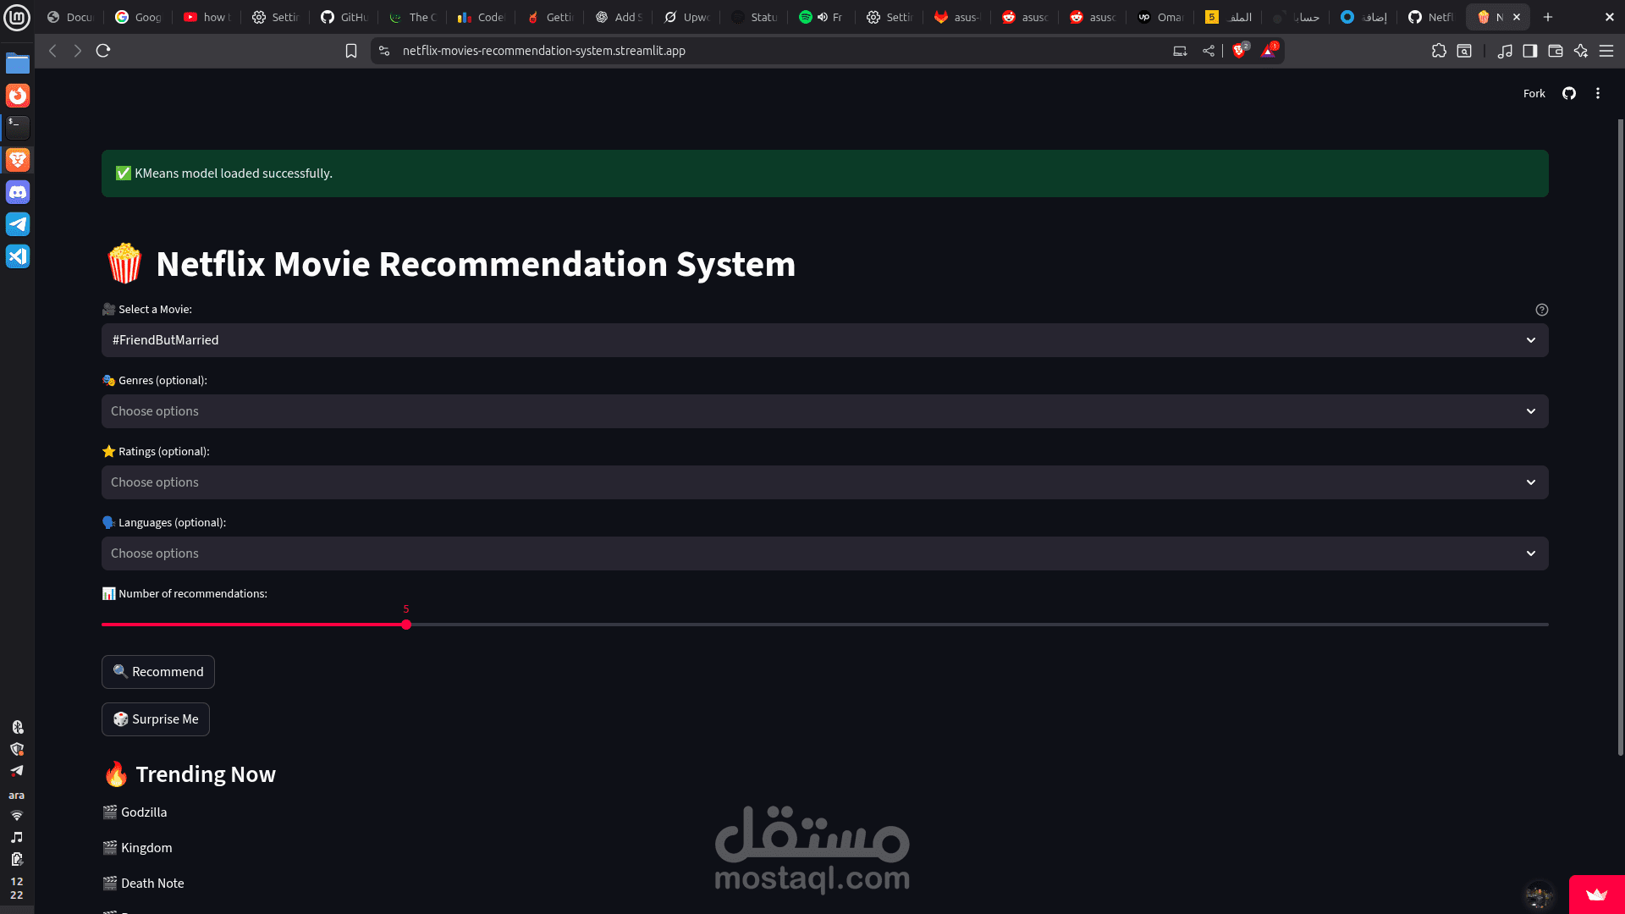Image resolution: width=1625 pixels, height=914 pixels.
Task: Open Bluetooth tray icon
Action: pyautogui.click(x=17, y=727)
